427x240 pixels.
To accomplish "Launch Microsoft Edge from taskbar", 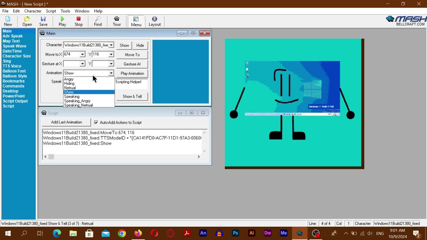I will click(57, 233).
